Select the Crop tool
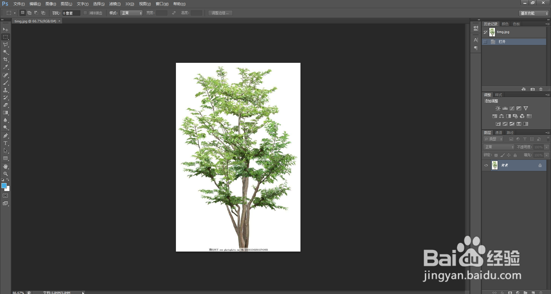The width and height of the screenshot is (551, 294). 5,59
